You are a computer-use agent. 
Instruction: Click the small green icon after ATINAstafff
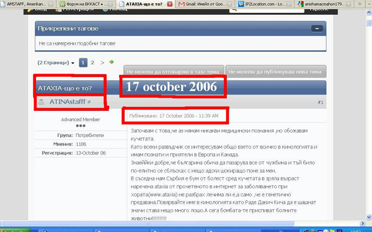(89, 102)
